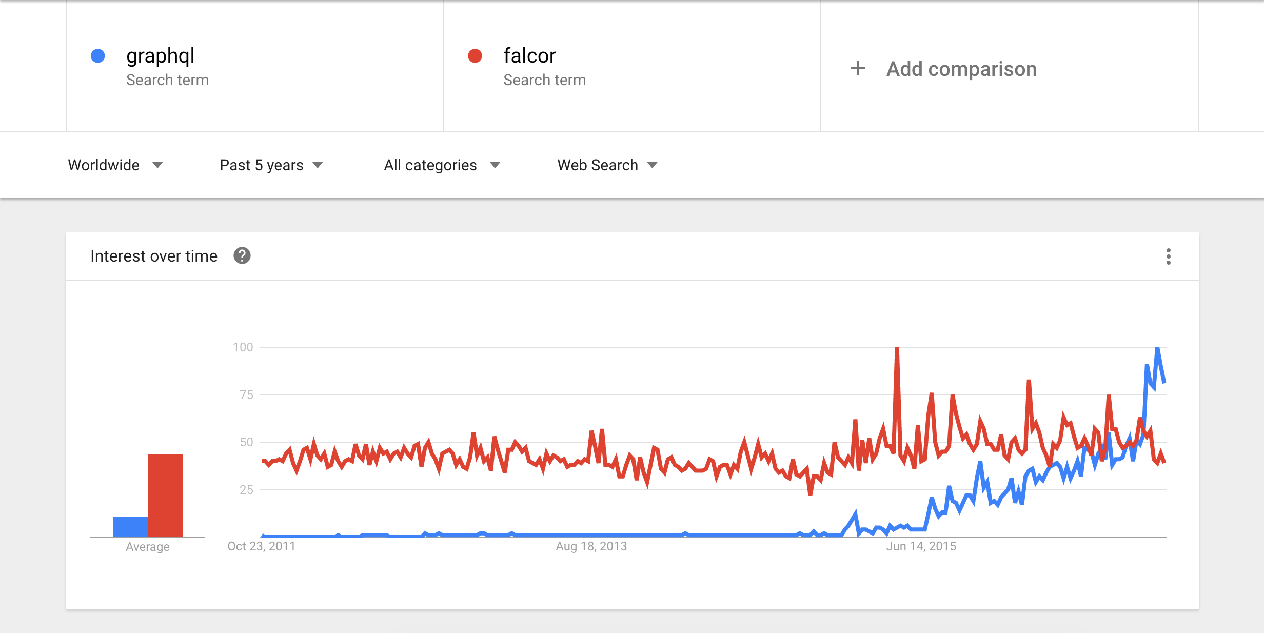Open help for Interest over time
Viewport: 1264px width, 633px height.
242,255
